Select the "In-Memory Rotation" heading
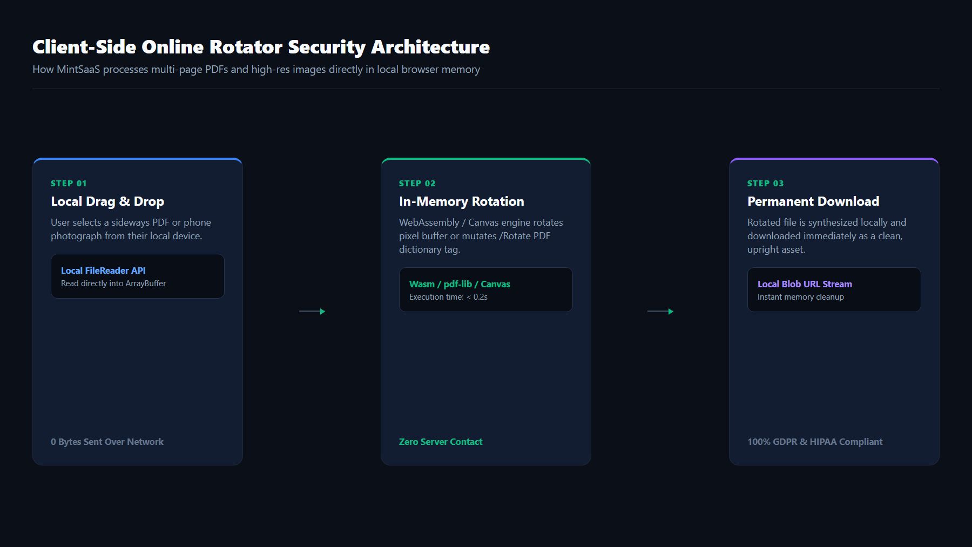Image resolution: width=972 pixels, height=547 pixels. tap(462, 201)
